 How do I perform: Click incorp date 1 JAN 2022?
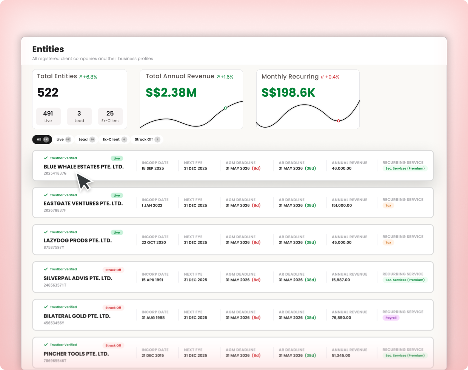click(152, 205)
